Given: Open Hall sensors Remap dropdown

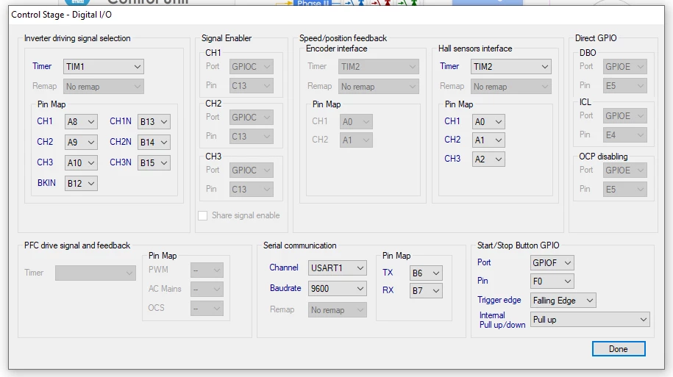Looking at the screenshot, I should 510,87.
